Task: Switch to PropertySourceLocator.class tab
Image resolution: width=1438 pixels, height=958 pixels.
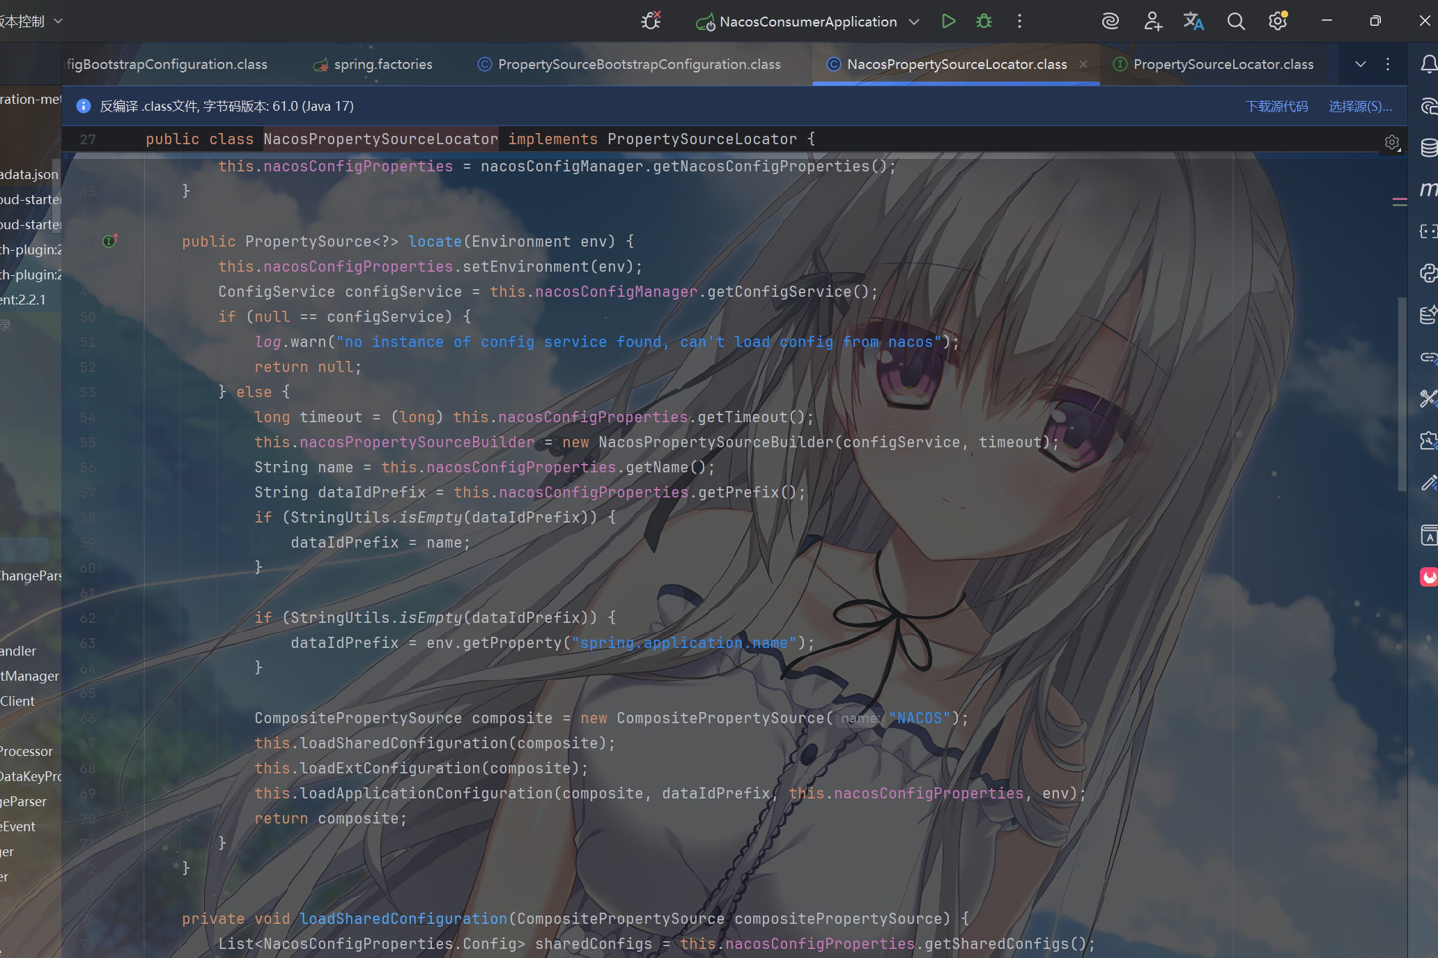Action: tap(1214, 64)
